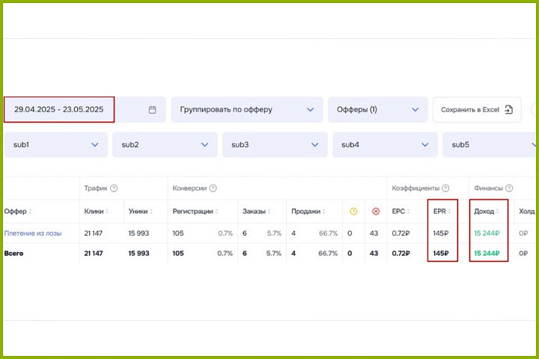This screenshot has height=359, width=539.
Task: Click the red rejected column icon
Action: pyautogui.click(x=376, y=212)
